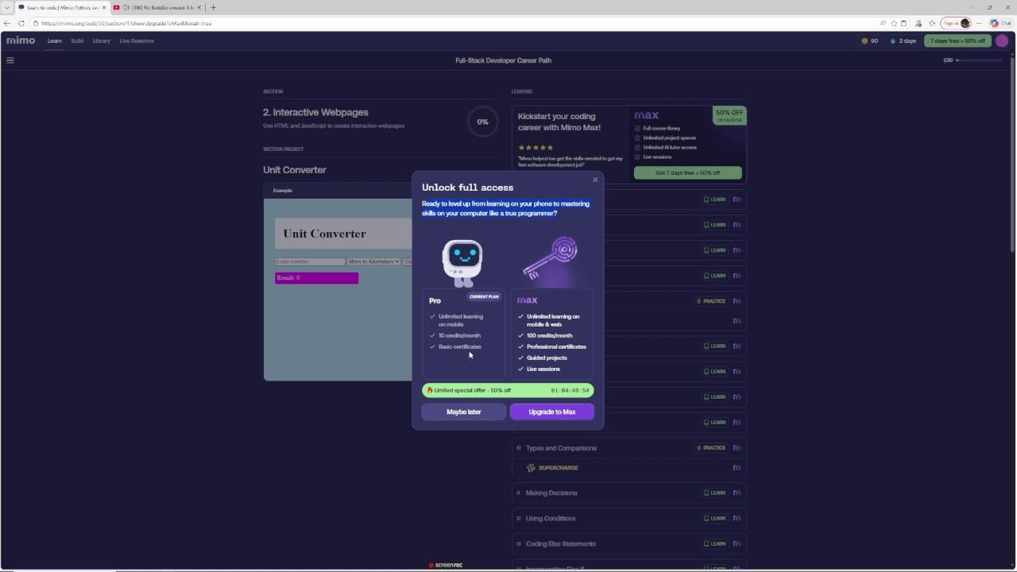The image size is (1017, 572).
Task: Click the browser address bar URL
Action: [x=127, y=23]
